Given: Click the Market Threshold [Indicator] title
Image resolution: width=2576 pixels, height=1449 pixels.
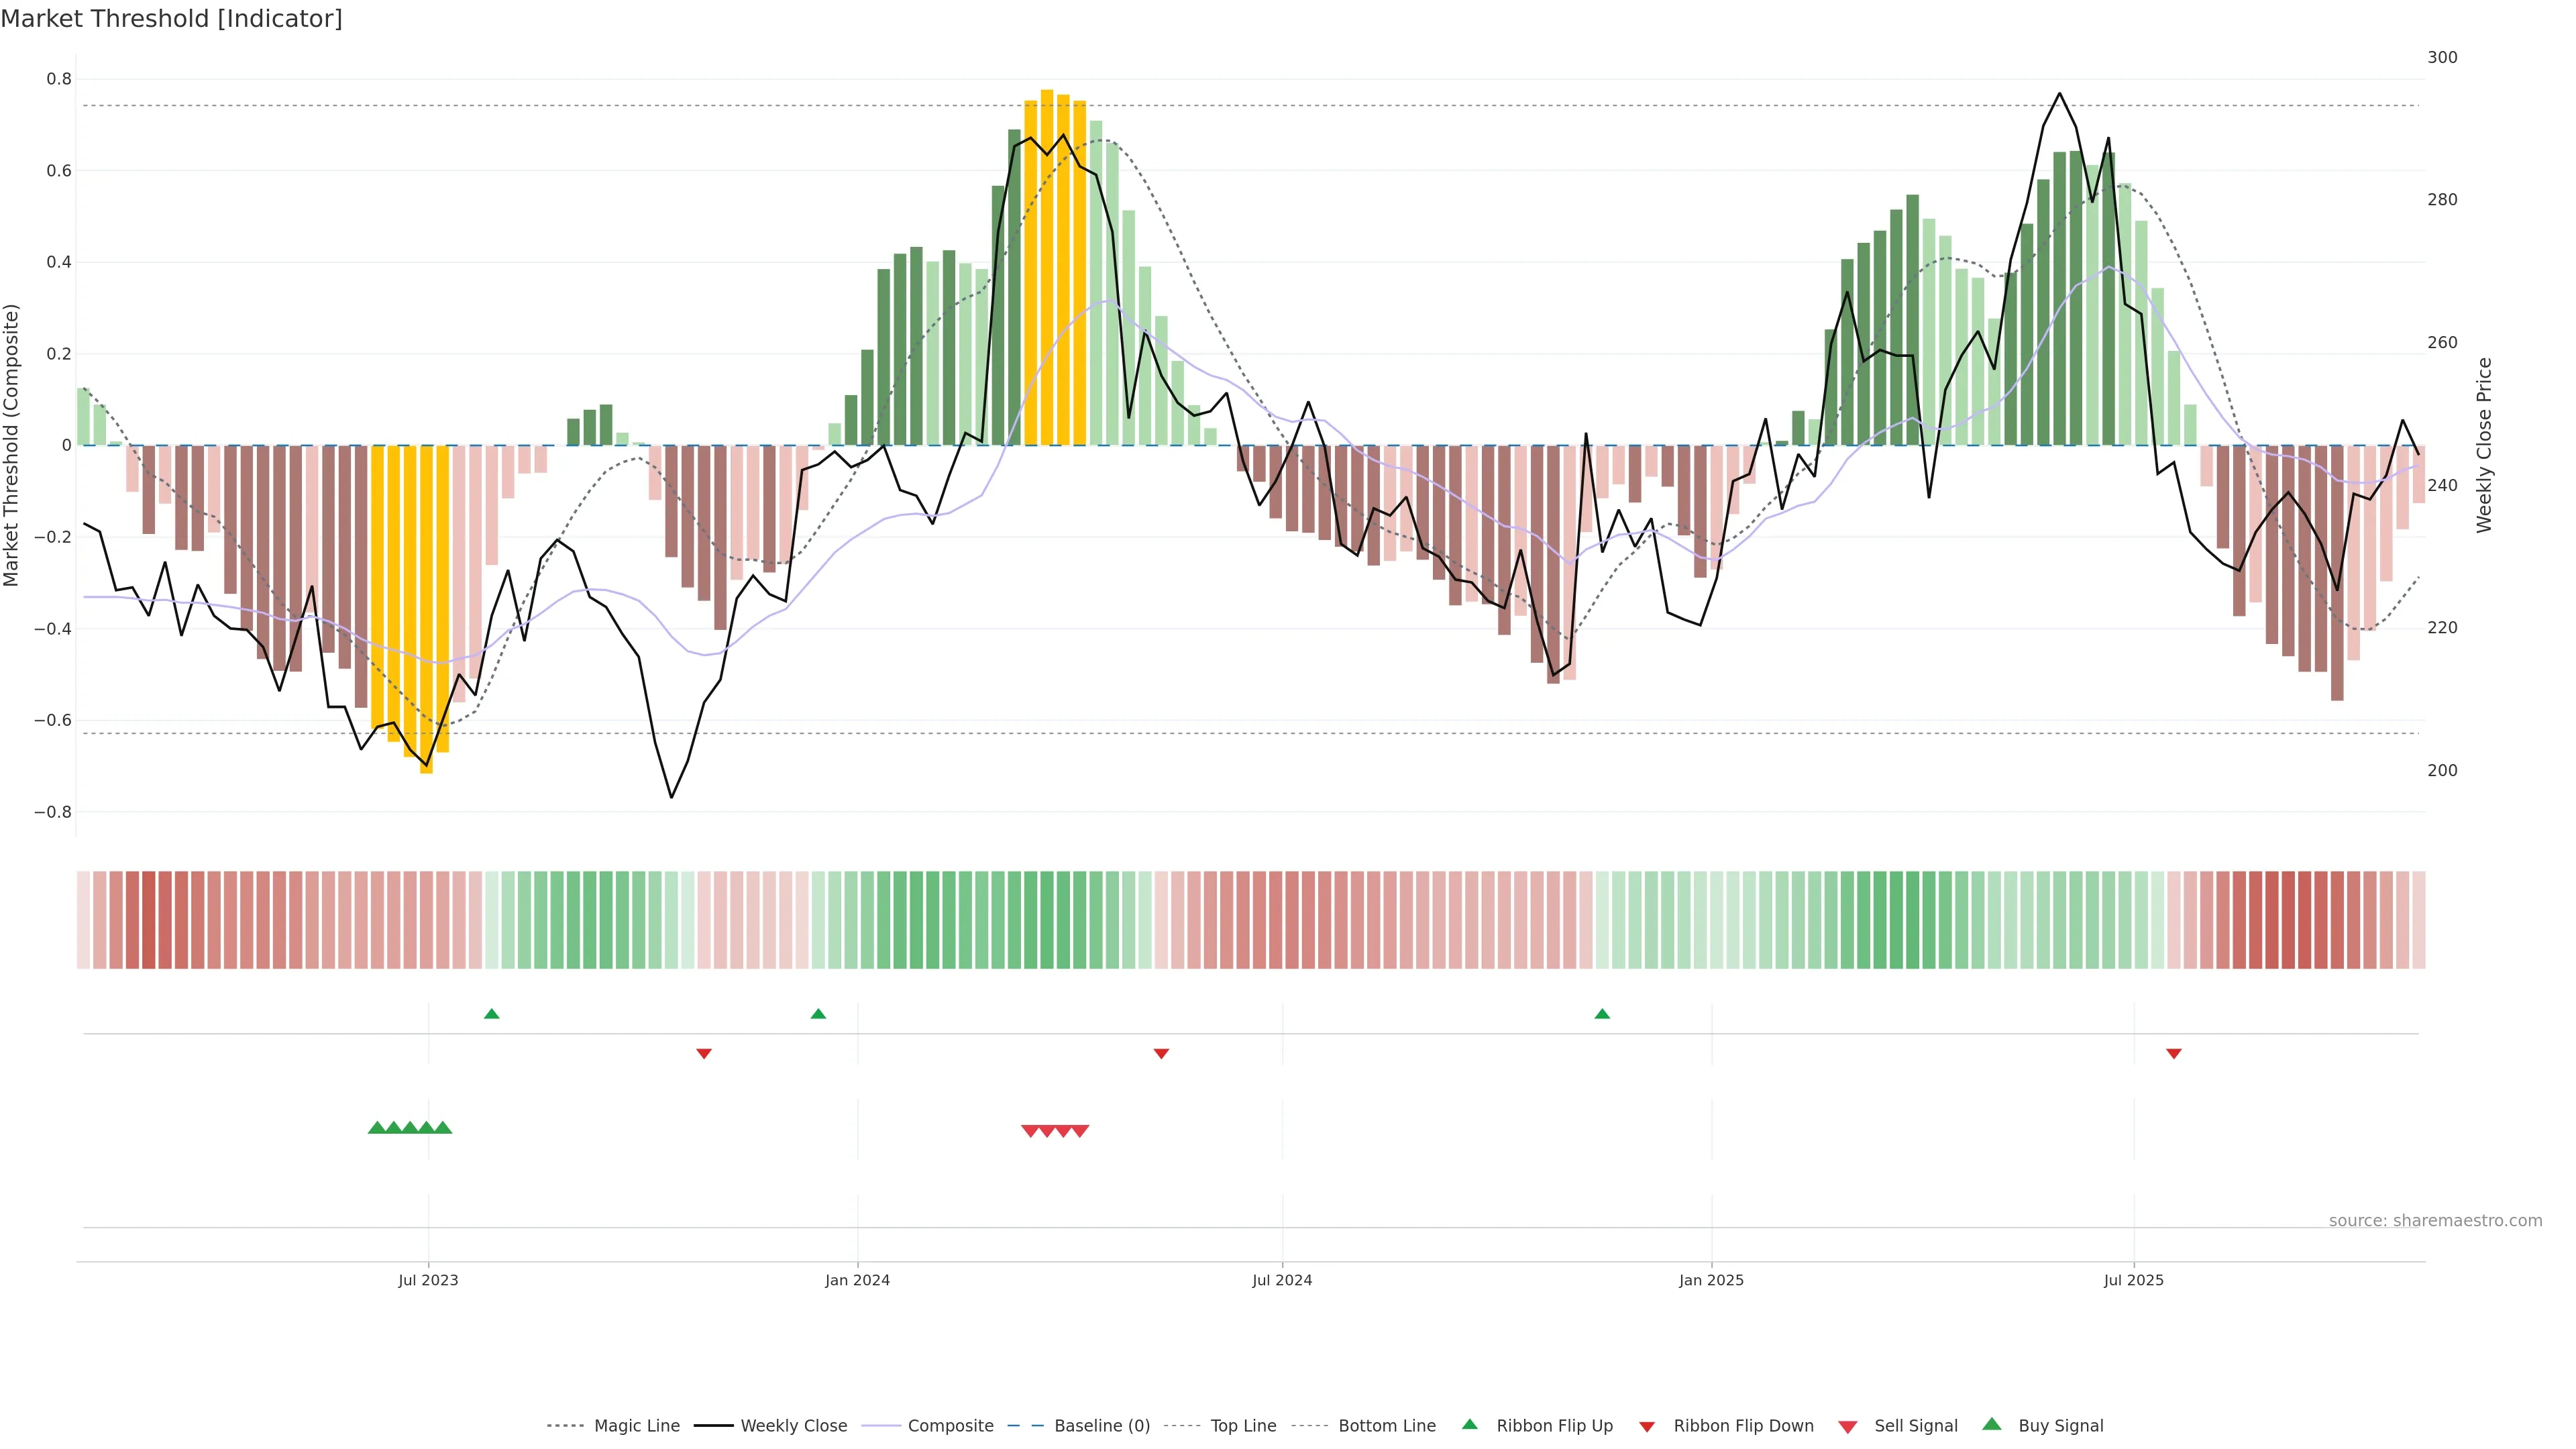Looking at the screenshot, I should click(x=171, y=19).
